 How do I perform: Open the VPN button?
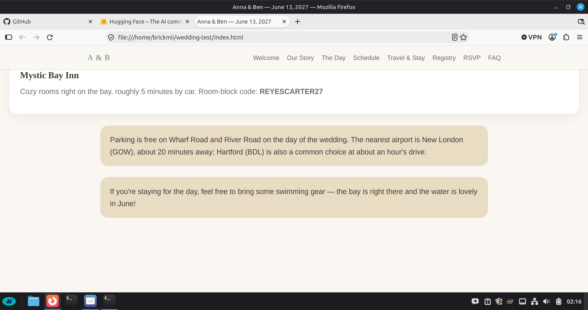[x=531, y=37]
